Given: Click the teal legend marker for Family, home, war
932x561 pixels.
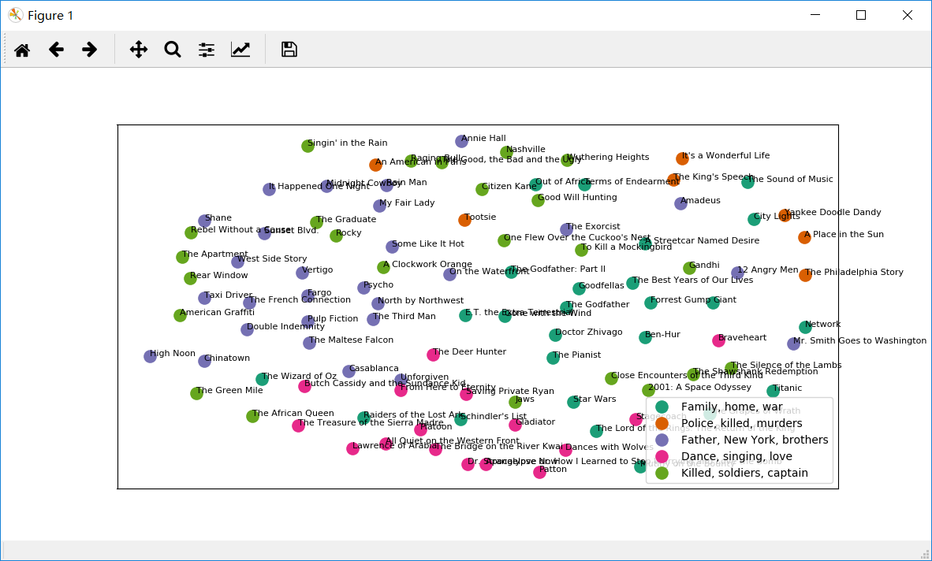Looking at the screenshot, I should [x=662, y=407].
